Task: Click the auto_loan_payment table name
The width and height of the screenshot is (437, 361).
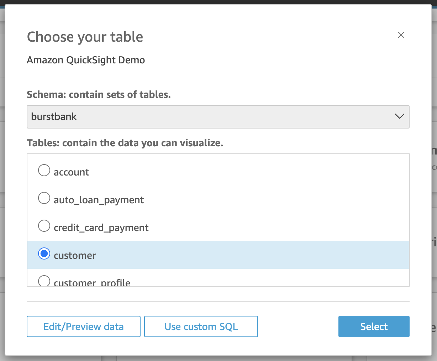Action: pyautogui.click(x=99, y=200)
